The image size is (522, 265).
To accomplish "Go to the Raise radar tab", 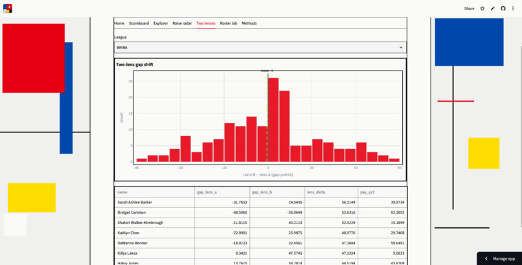I will (182, 23).
